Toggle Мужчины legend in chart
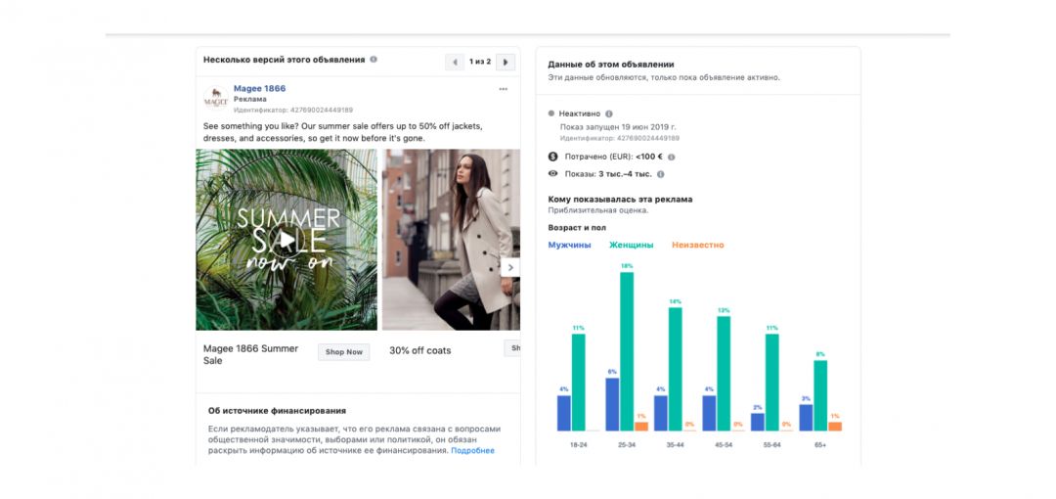The width and height of the screenshot is (1056, 499). click(570, 245)
